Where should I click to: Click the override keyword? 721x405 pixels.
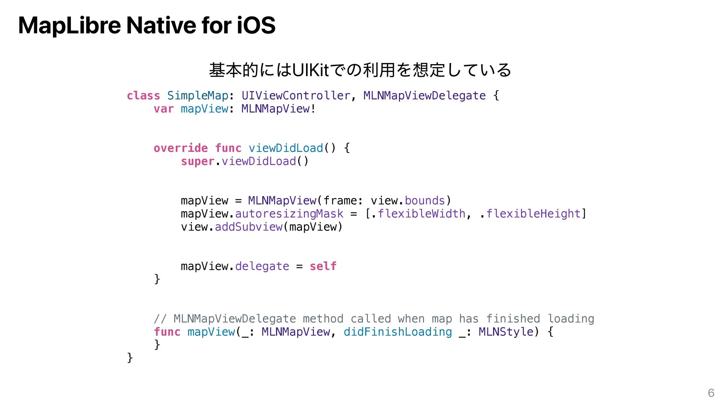(181, 148)
